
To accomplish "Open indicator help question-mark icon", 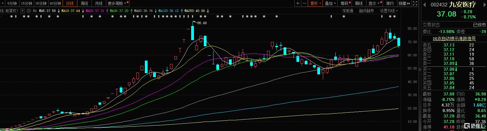I will coord(23,11).
